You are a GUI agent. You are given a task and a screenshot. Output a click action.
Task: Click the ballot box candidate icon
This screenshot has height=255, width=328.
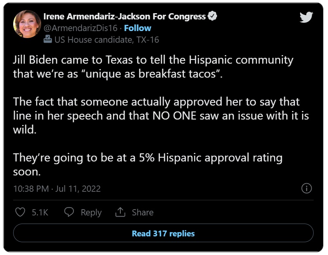48,39
